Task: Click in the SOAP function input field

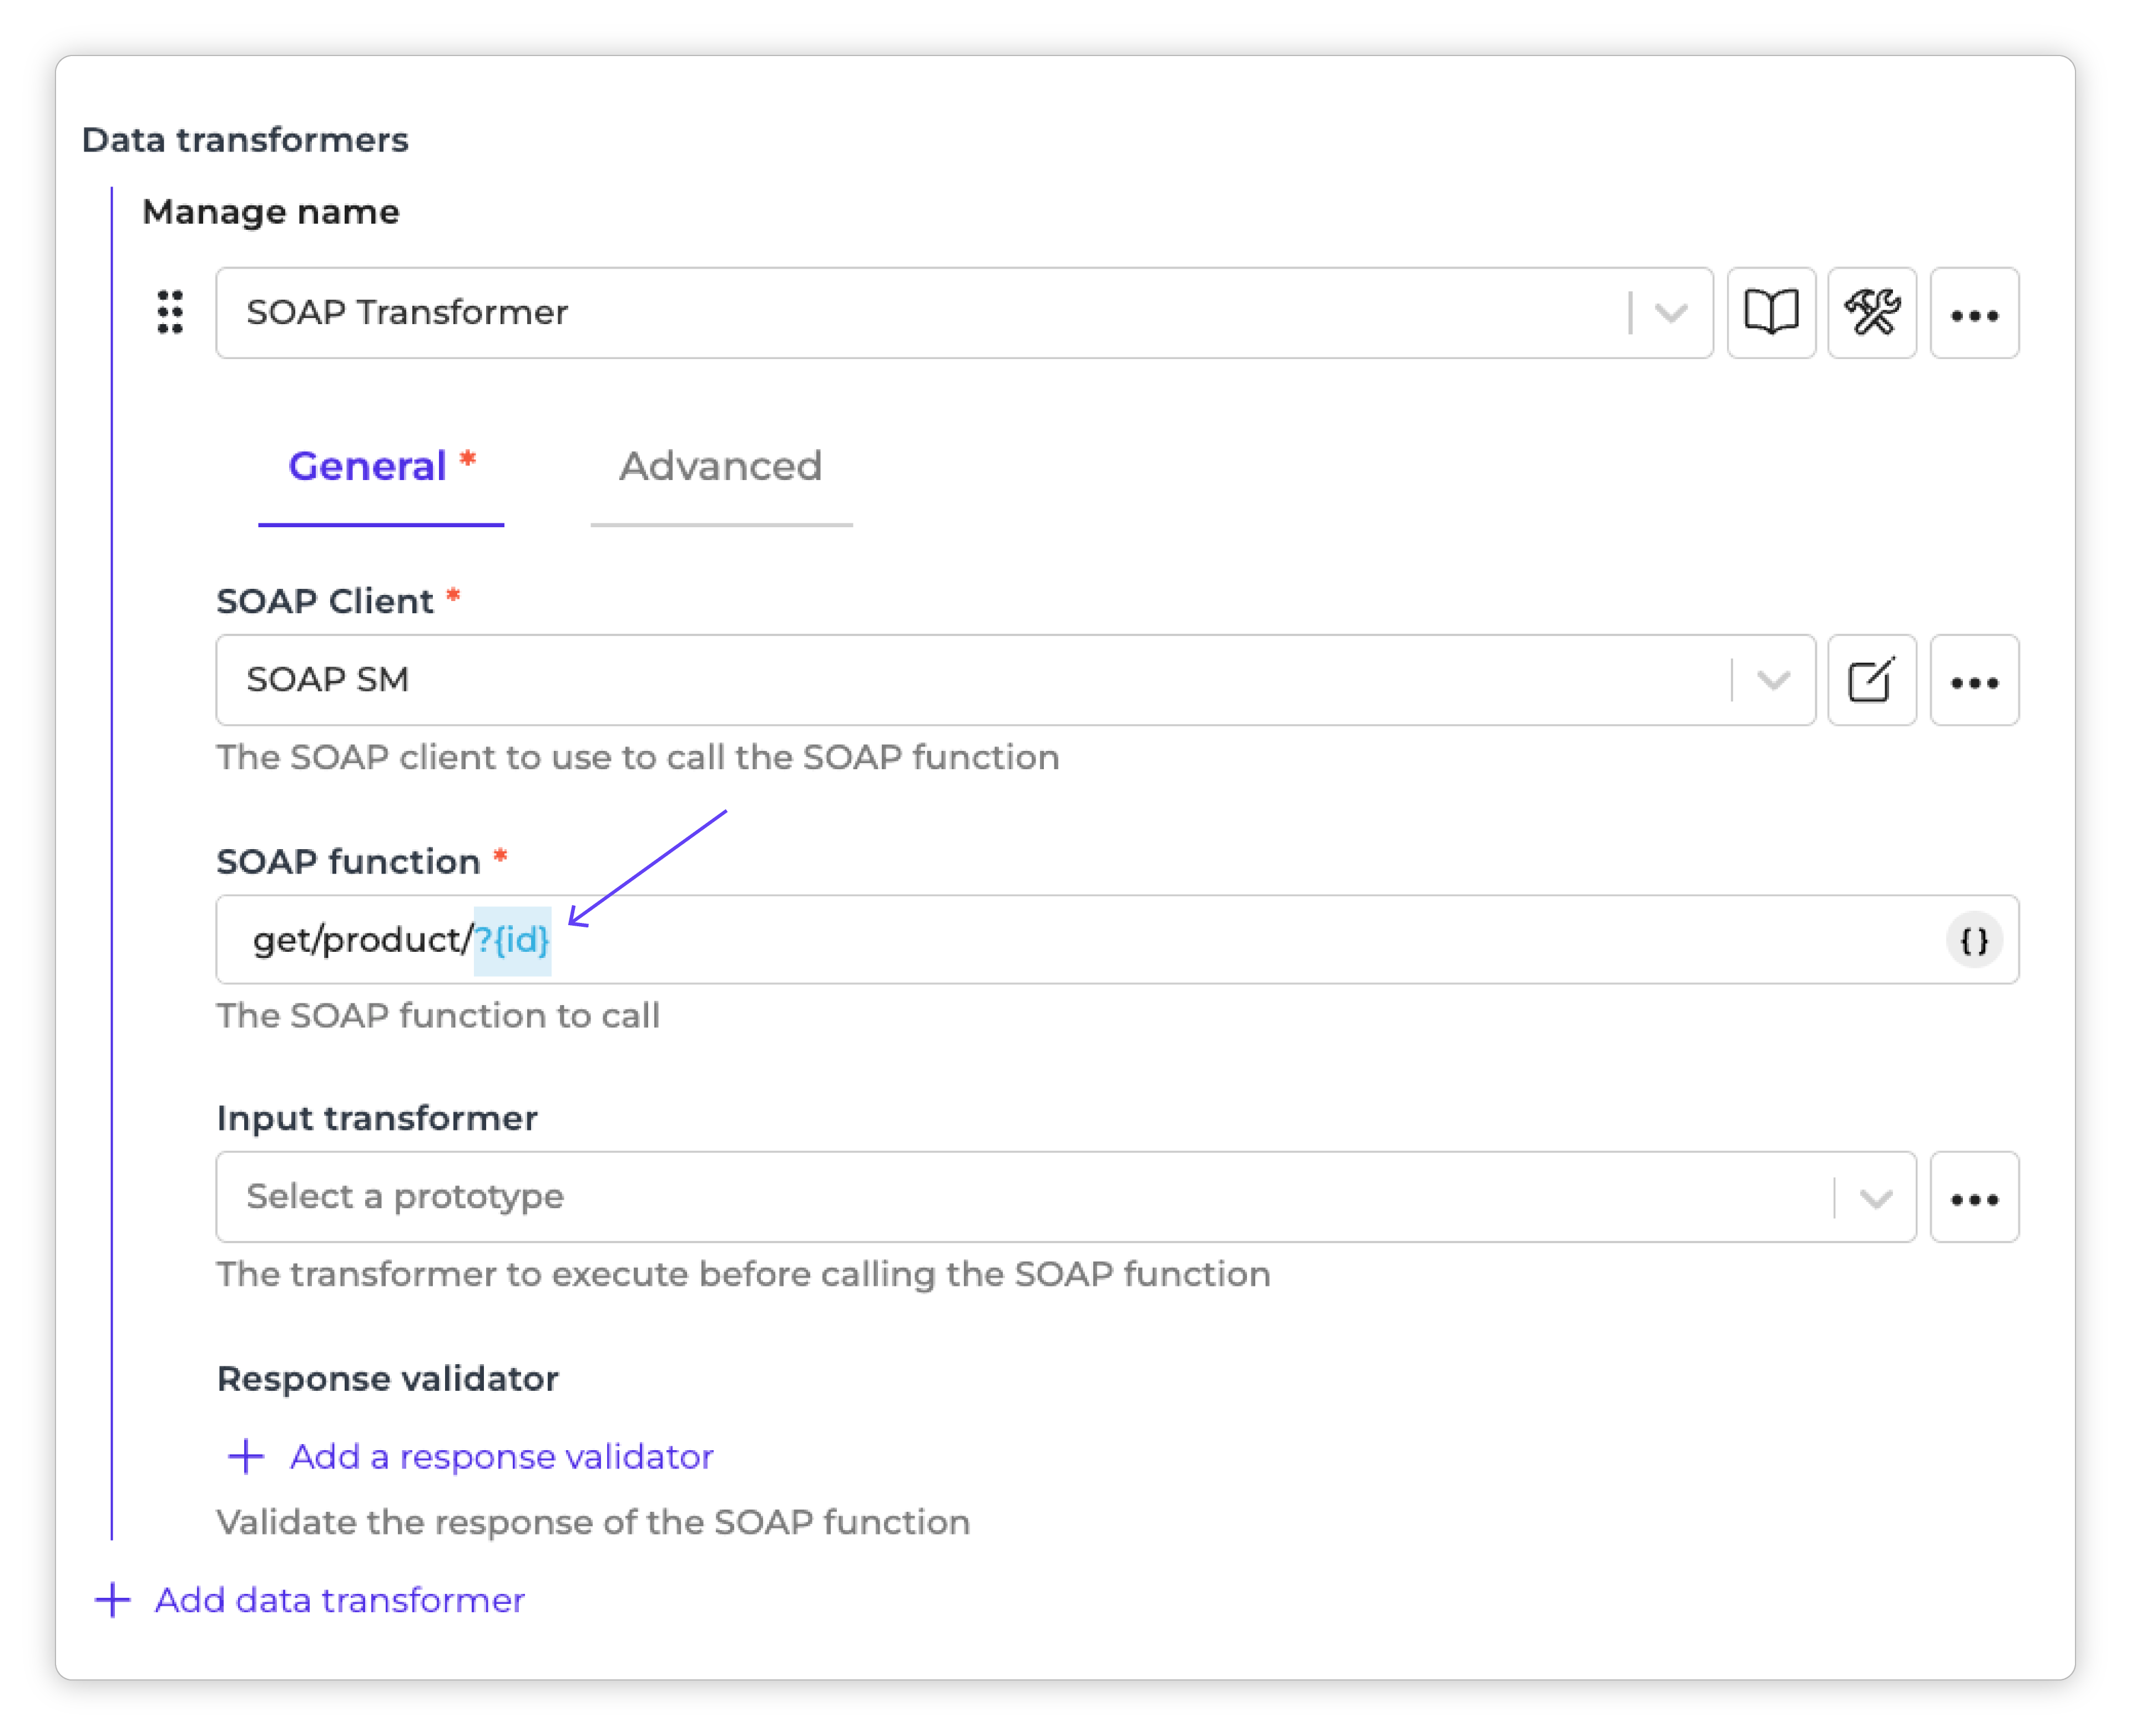Action: pos(1117,940)
